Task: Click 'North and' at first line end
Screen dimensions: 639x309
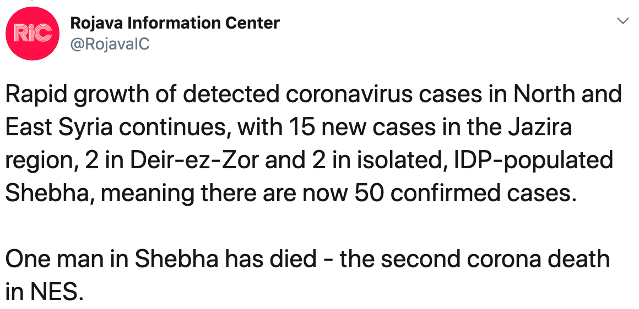Action: (x=567, y=95)
